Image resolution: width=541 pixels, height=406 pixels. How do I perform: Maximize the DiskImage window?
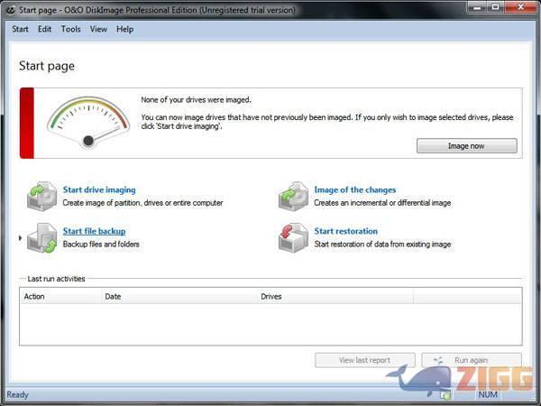point(495,7)
